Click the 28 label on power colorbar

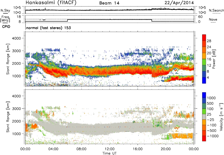(209, 41)
